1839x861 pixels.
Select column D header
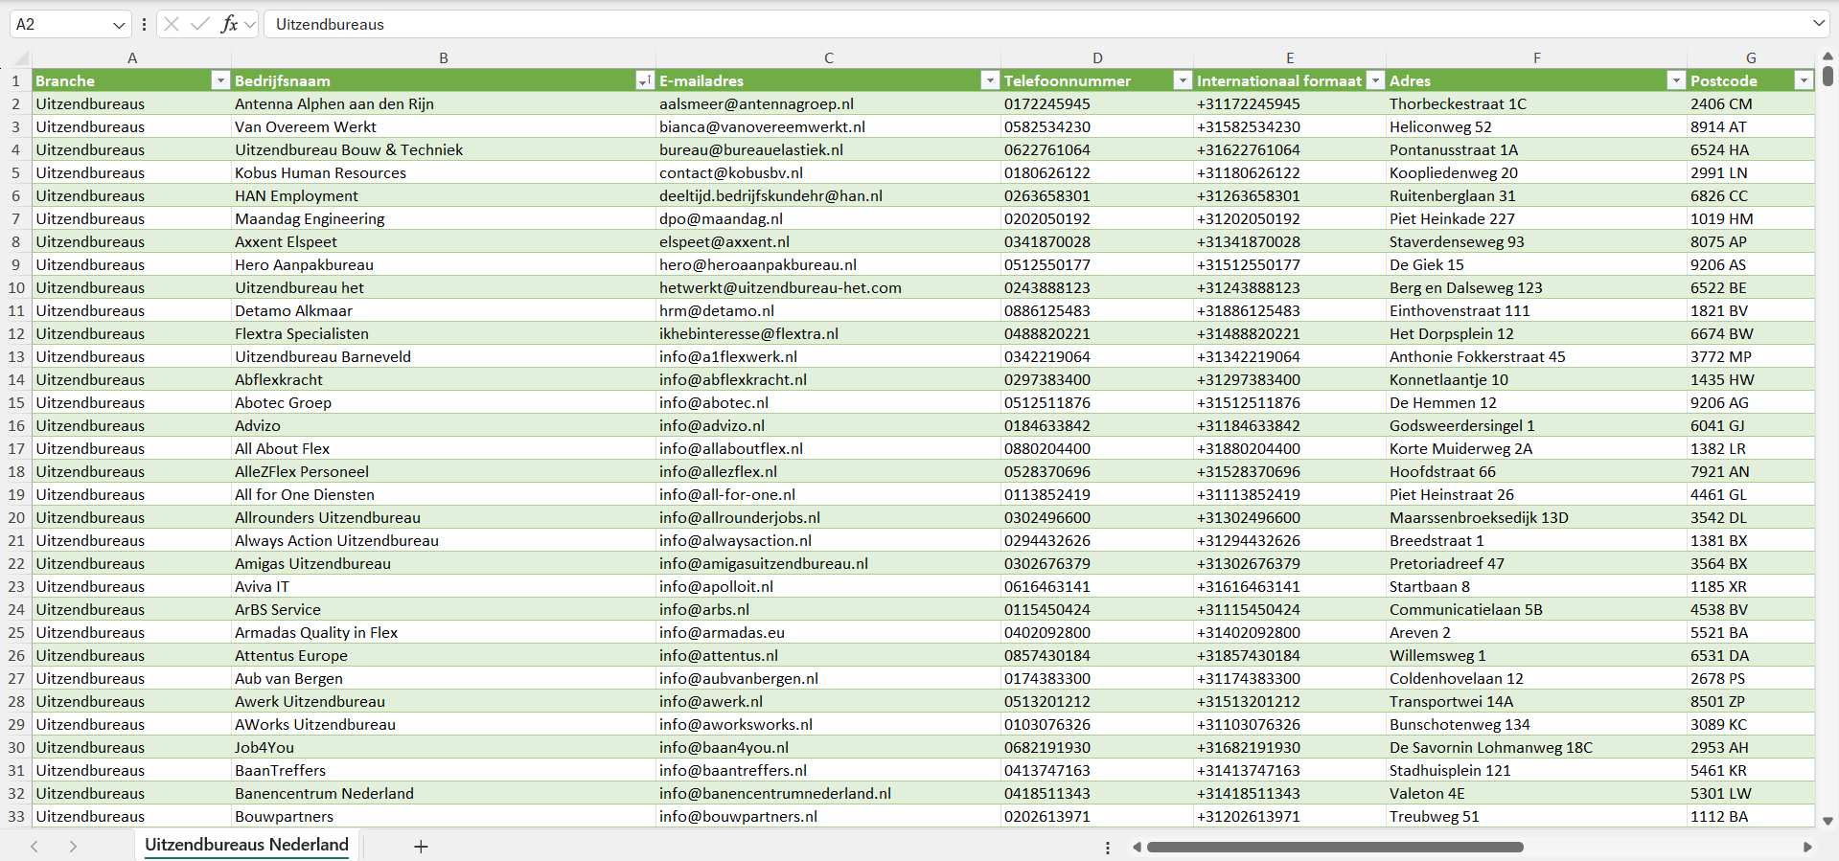tap(1097, 58)
